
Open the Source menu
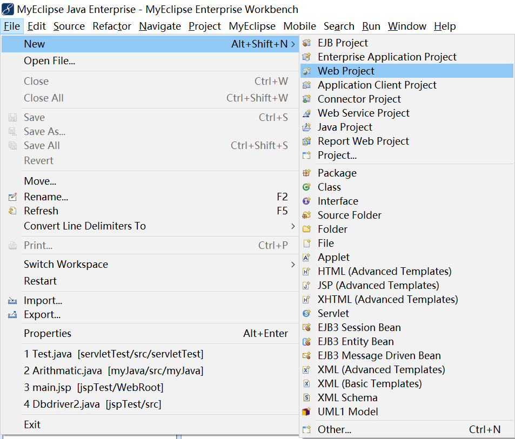pos(69,26)
